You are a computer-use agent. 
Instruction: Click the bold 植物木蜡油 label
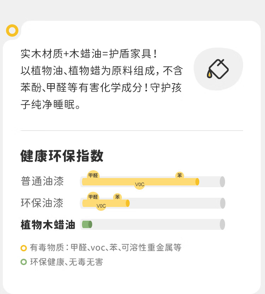tap(48, 225)
